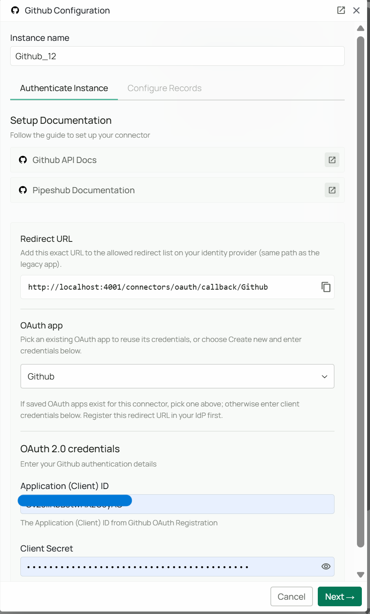Viewport: 370px width, 614px height.
Task: Click the OAuth 2.0 credentials heading
Action: 70,449
